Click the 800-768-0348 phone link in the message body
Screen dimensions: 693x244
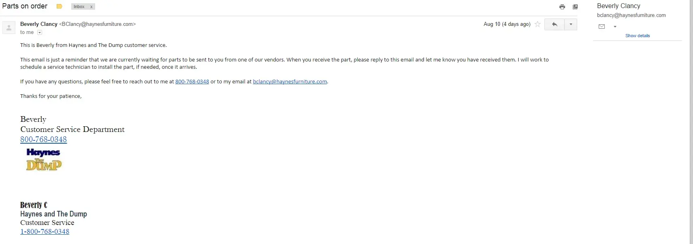click(192, 82)
